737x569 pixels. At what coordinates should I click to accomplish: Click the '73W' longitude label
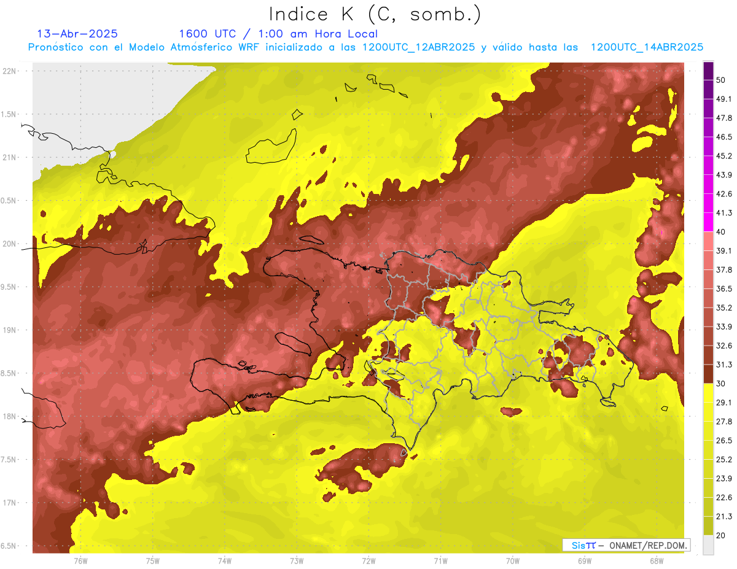[297, 561]
